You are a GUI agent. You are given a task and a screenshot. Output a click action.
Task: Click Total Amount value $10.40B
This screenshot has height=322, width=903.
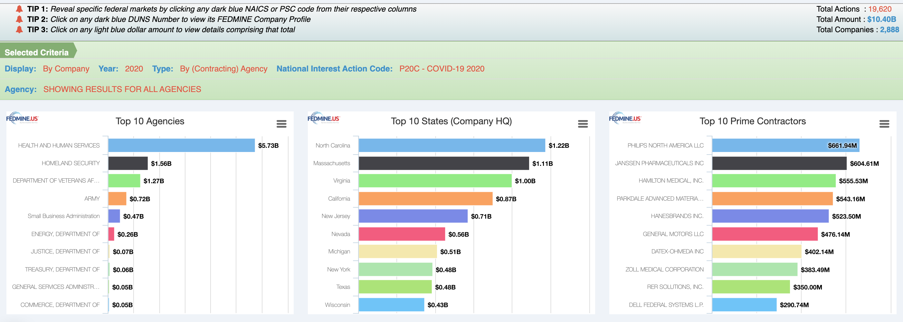pos(881,19)
